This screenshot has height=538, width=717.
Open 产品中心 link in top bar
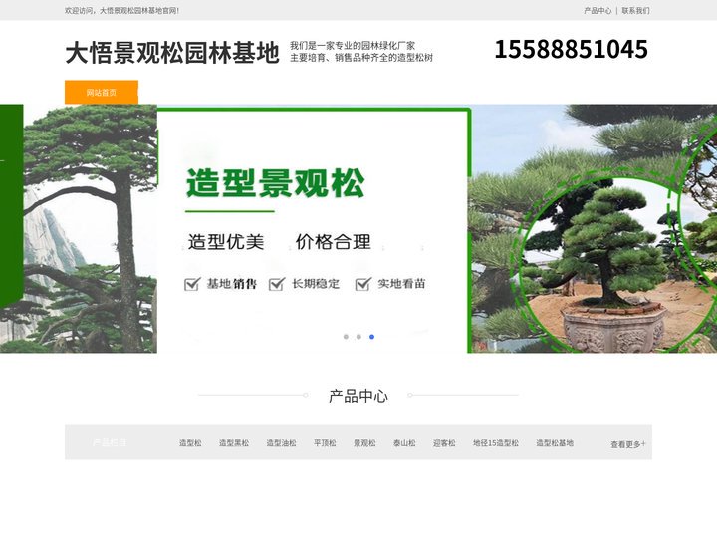[597, 11]
